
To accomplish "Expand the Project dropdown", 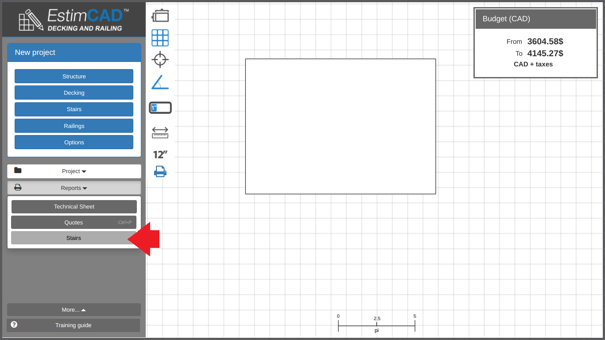I will (x=74, y=171).
